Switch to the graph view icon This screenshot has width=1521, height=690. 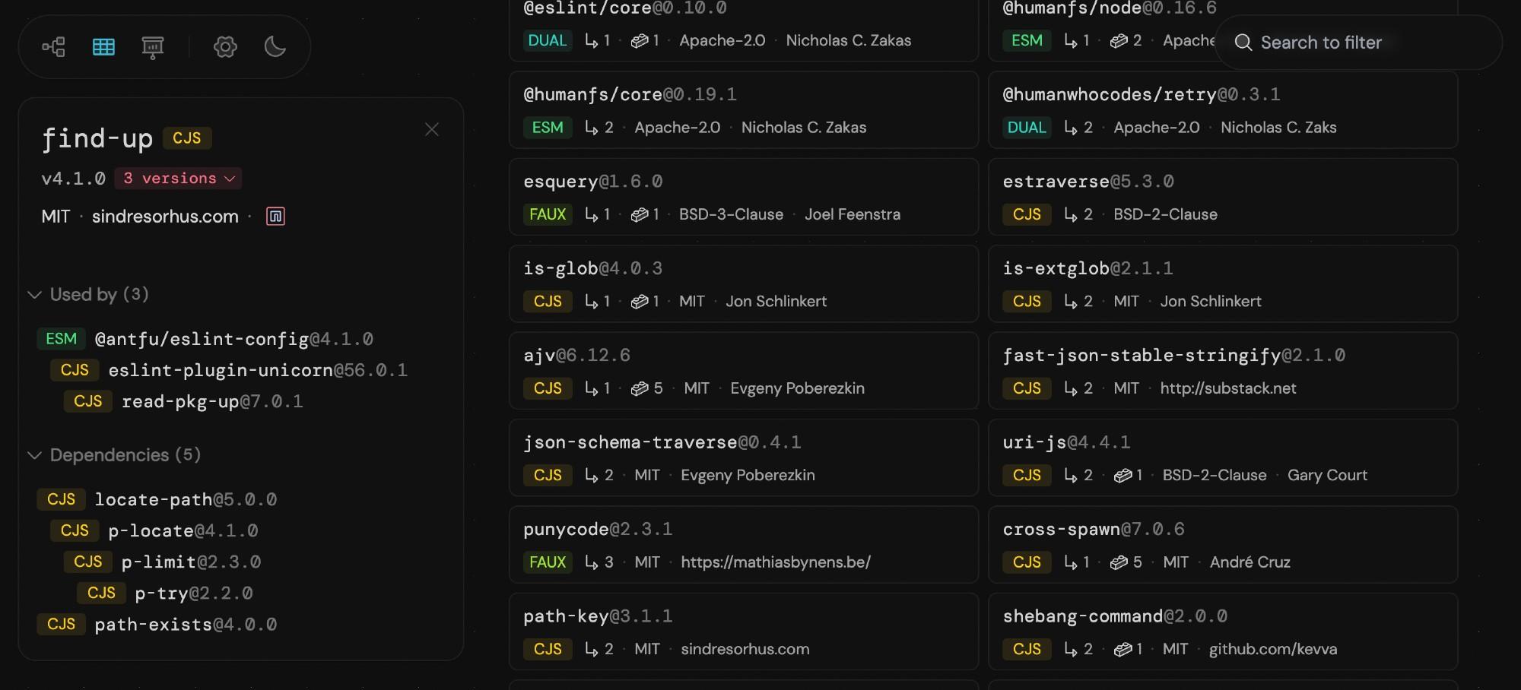click(53, 47)
